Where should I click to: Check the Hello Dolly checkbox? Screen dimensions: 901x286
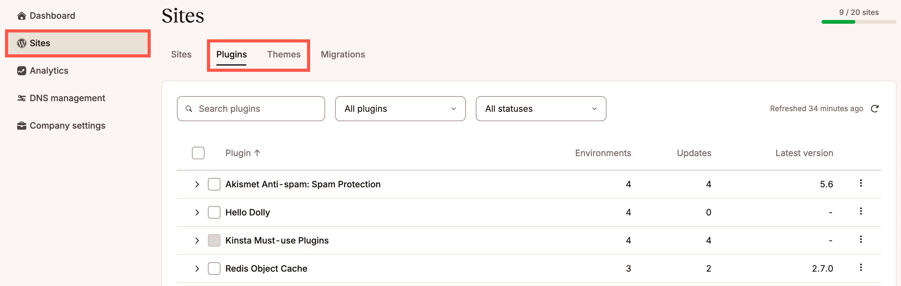click(214, 212)
